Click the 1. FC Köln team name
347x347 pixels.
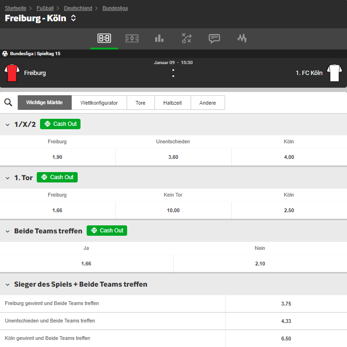tap(309, 73)
